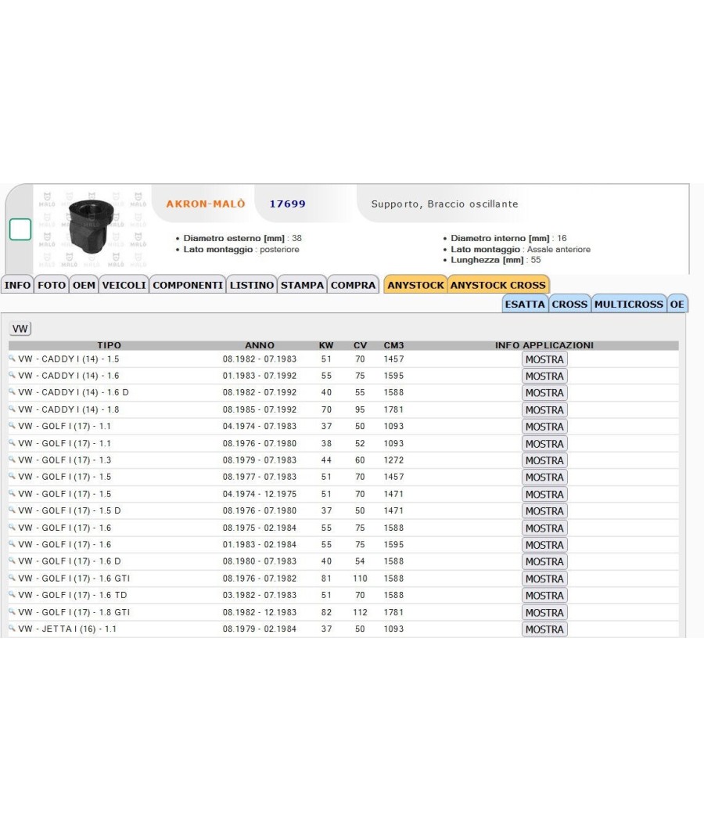The image size is (704, 822).
Task: Click the CM3 column header
Action: (394, 345)
